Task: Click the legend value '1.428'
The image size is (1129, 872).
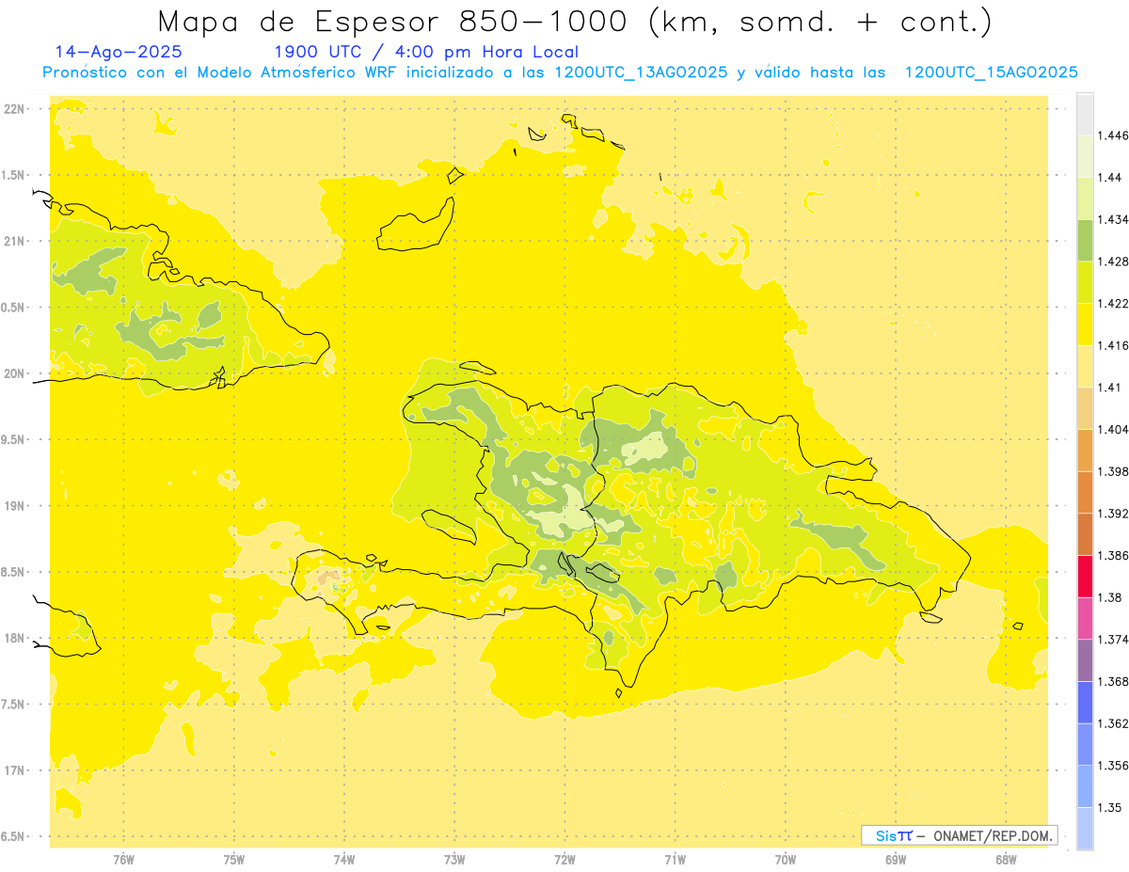Action: click(1115, 262)
